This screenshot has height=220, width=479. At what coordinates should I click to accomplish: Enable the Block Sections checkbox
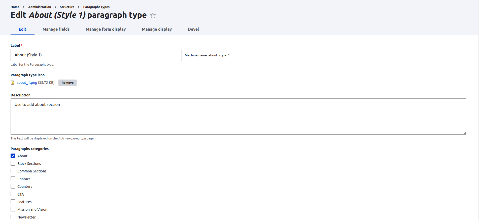(13, 164)
